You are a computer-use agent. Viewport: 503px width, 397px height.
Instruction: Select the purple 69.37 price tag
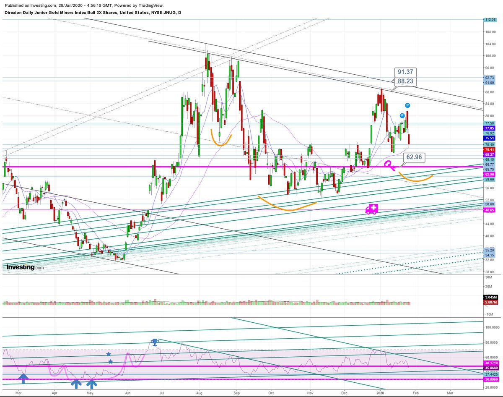(x=490, y=154)
